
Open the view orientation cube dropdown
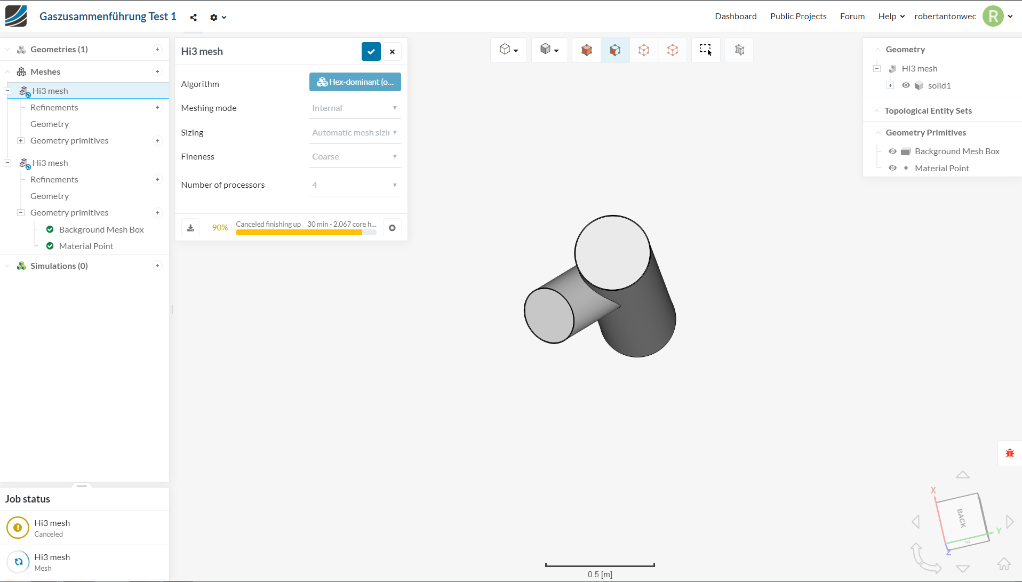point(508,50)
